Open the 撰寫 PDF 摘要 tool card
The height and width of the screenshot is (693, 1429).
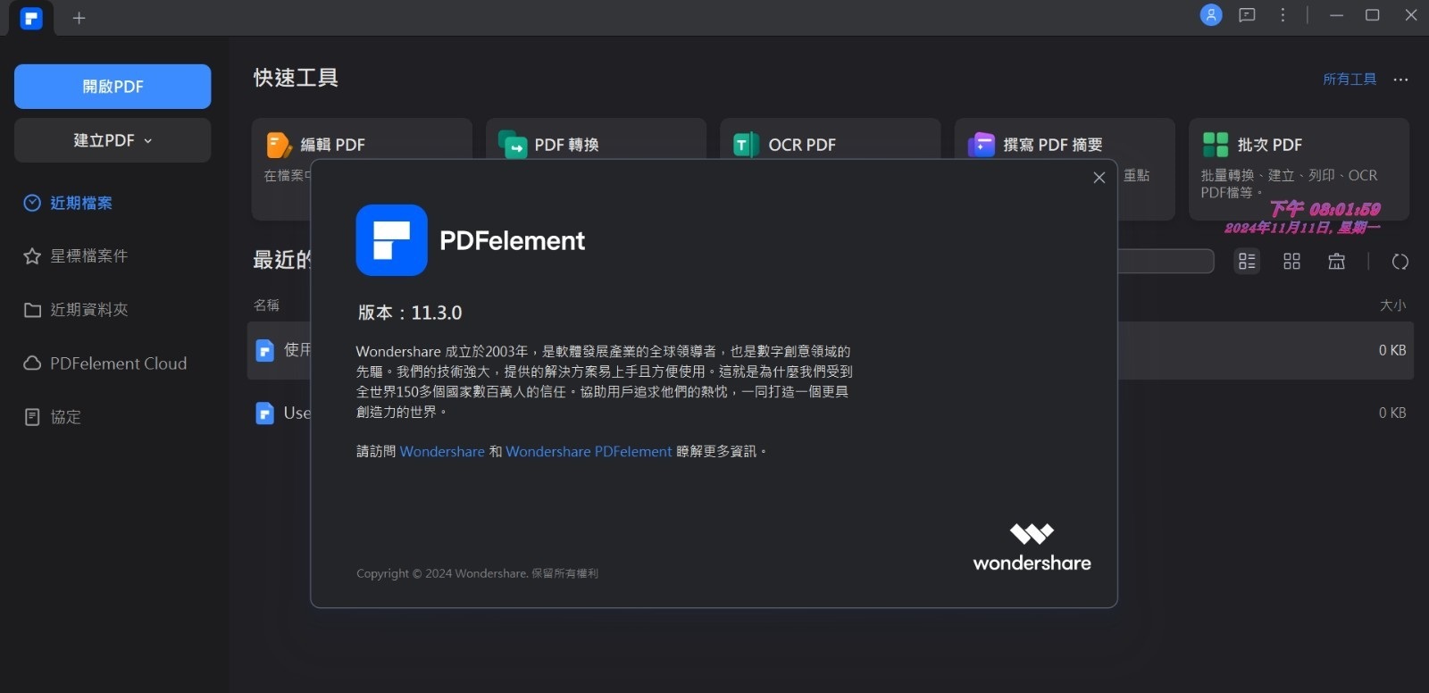pyautogui.click(x=1065, y=140)
